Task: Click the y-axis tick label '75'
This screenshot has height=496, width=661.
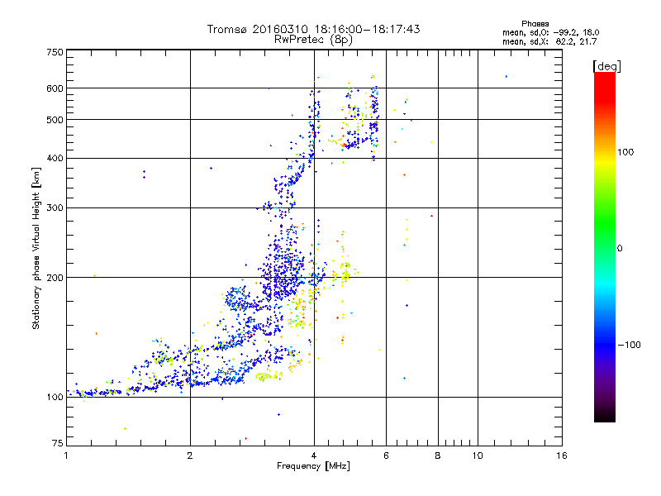Action: (x=58, y=443)
